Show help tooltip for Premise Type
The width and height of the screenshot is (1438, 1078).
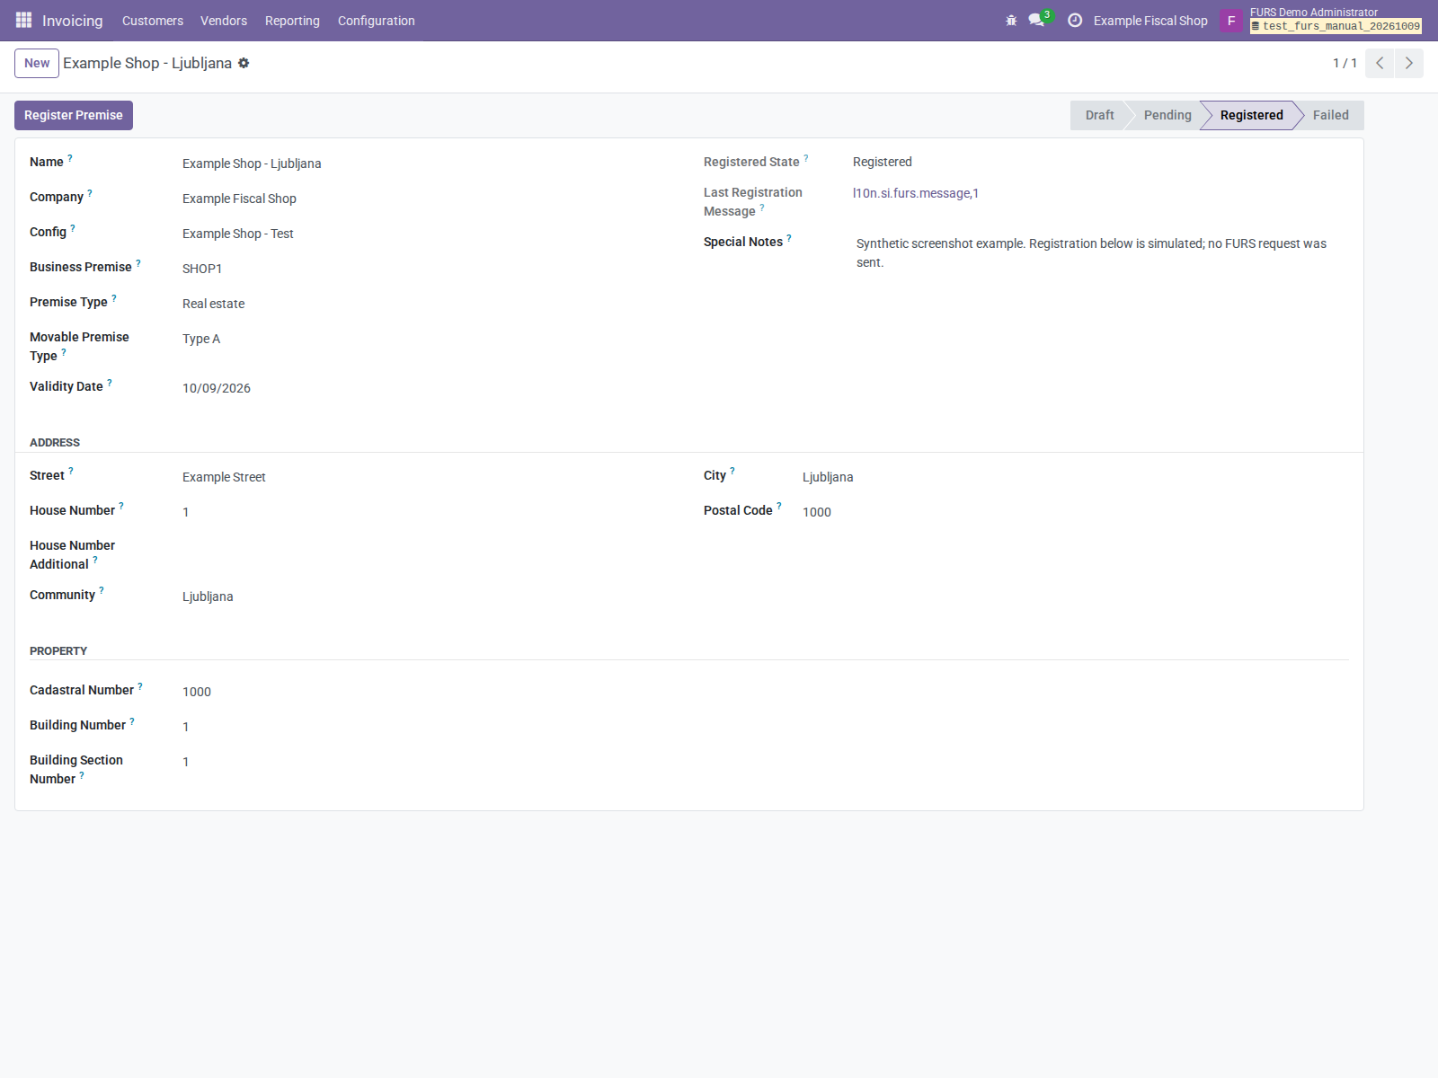(114, 298)
